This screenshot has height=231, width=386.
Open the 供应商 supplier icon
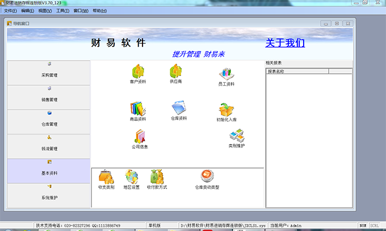tap(175, 72)
